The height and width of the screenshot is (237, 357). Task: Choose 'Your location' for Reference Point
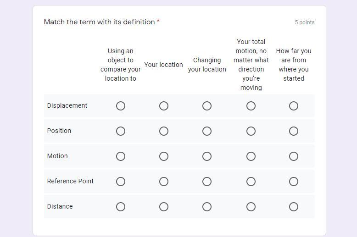164,182
